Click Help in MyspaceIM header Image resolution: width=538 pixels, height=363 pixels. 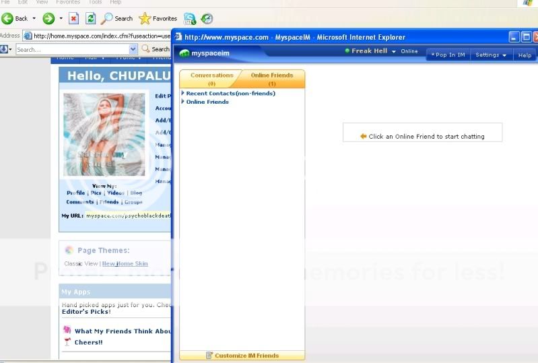(x=525, y=55)
